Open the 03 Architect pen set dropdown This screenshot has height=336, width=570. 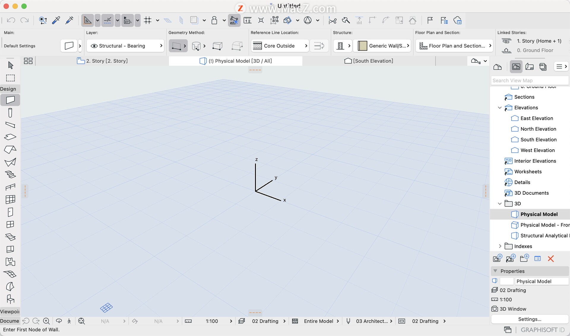coord(370,321)
